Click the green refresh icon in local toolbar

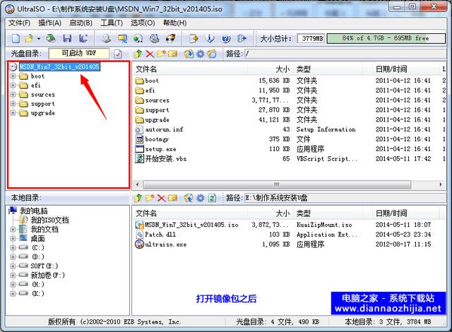[212, 198]
